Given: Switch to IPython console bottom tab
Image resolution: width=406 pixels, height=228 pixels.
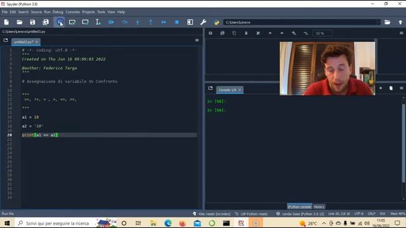Looking at the screenshot, I should click(299, 207).
